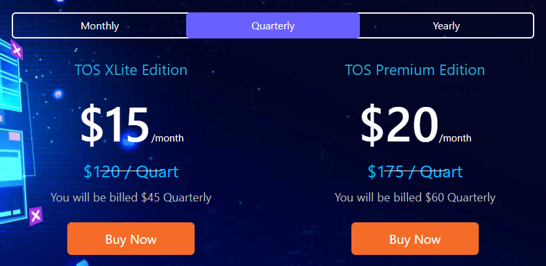The height and width of the screenshot is (266, 546).
Task: Click the lower purple X icon
Action: [x=35, y=216]
